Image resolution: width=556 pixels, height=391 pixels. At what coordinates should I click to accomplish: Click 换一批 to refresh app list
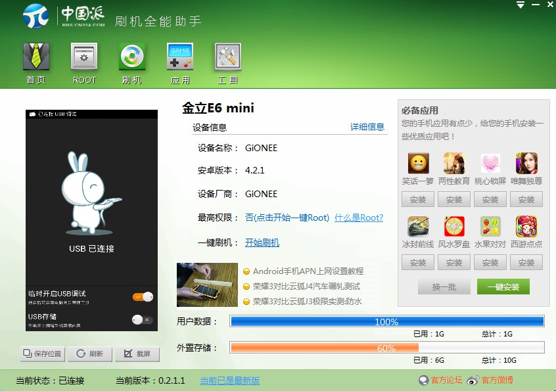click(x=444, y=287)
